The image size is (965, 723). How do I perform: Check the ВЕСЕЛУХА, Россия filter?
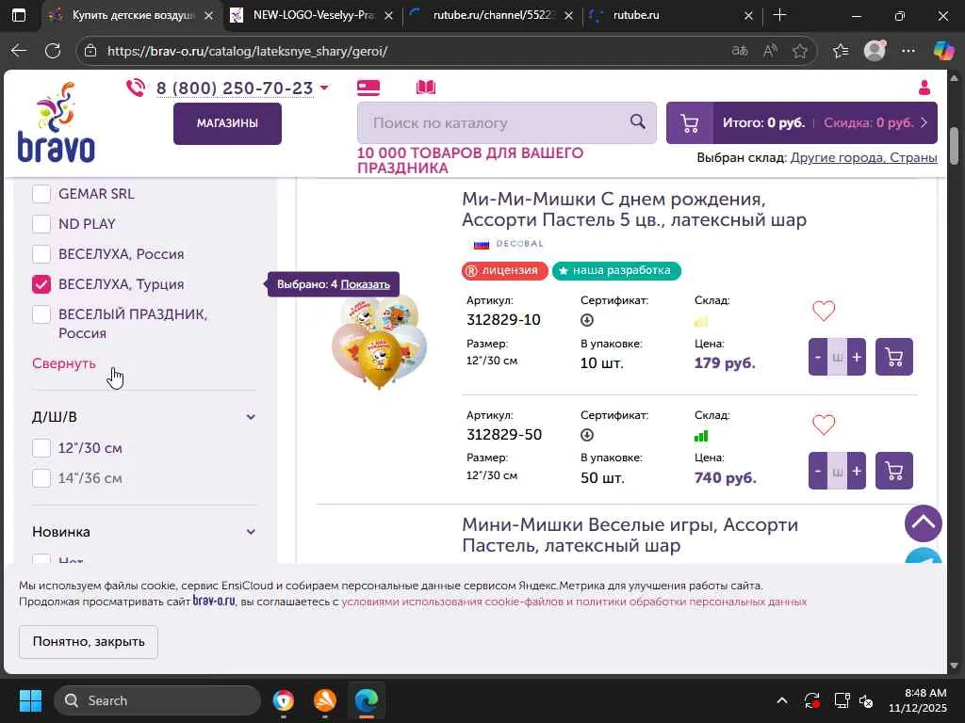point(41,254)
